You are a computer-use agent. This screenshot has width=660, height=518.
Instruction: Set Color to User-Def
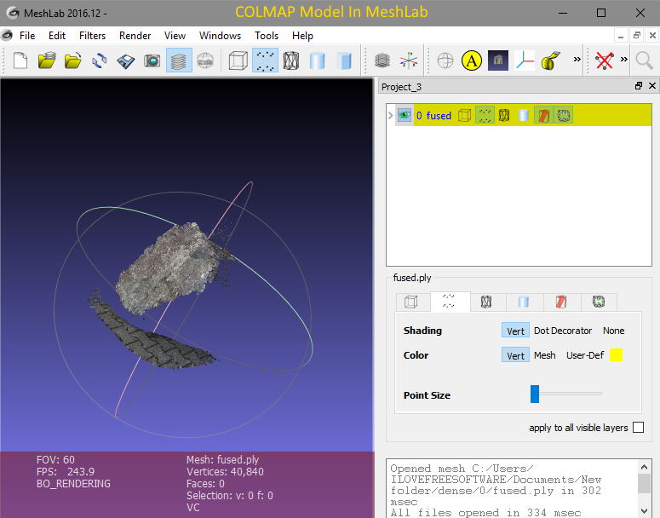click(585, 355)
